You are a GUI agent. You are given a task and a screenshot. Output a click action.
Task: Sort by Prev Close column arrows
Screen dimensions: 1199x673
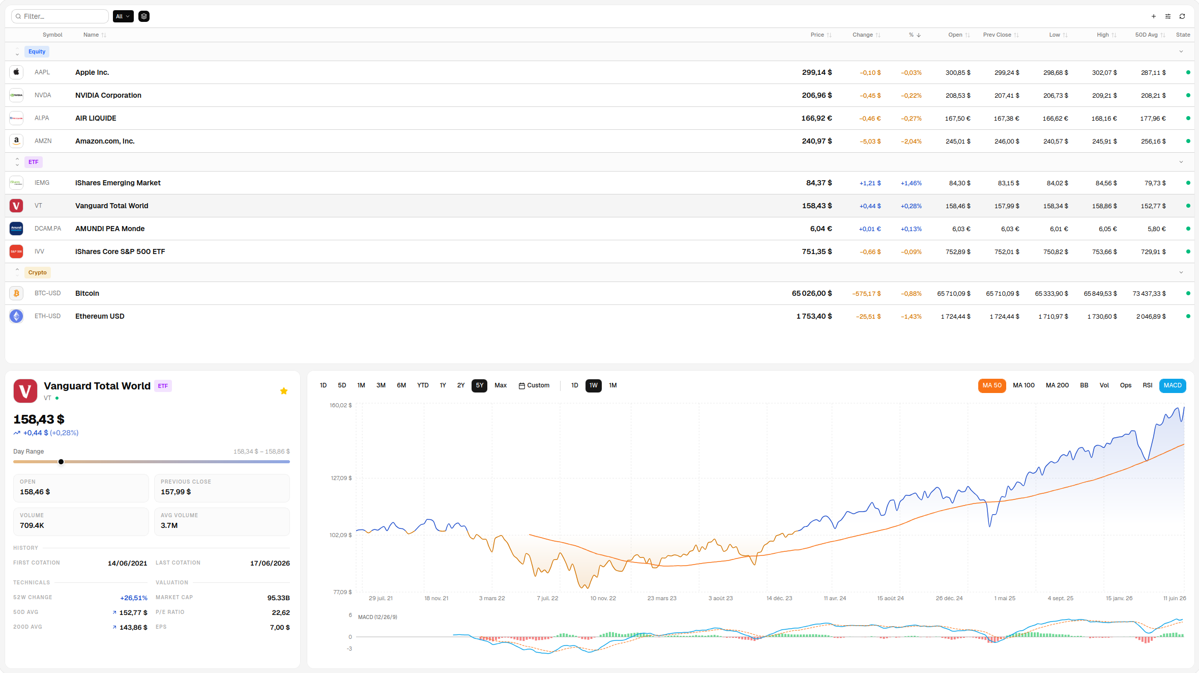(x=1016, y=35)
